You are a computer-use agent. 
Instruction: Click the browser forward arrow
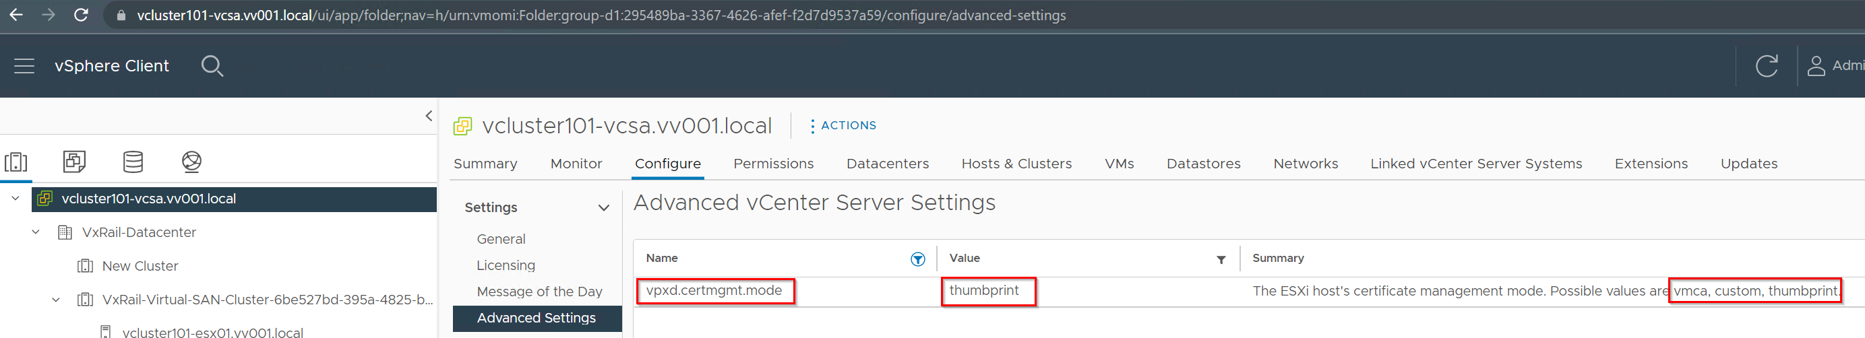[49, 14]
